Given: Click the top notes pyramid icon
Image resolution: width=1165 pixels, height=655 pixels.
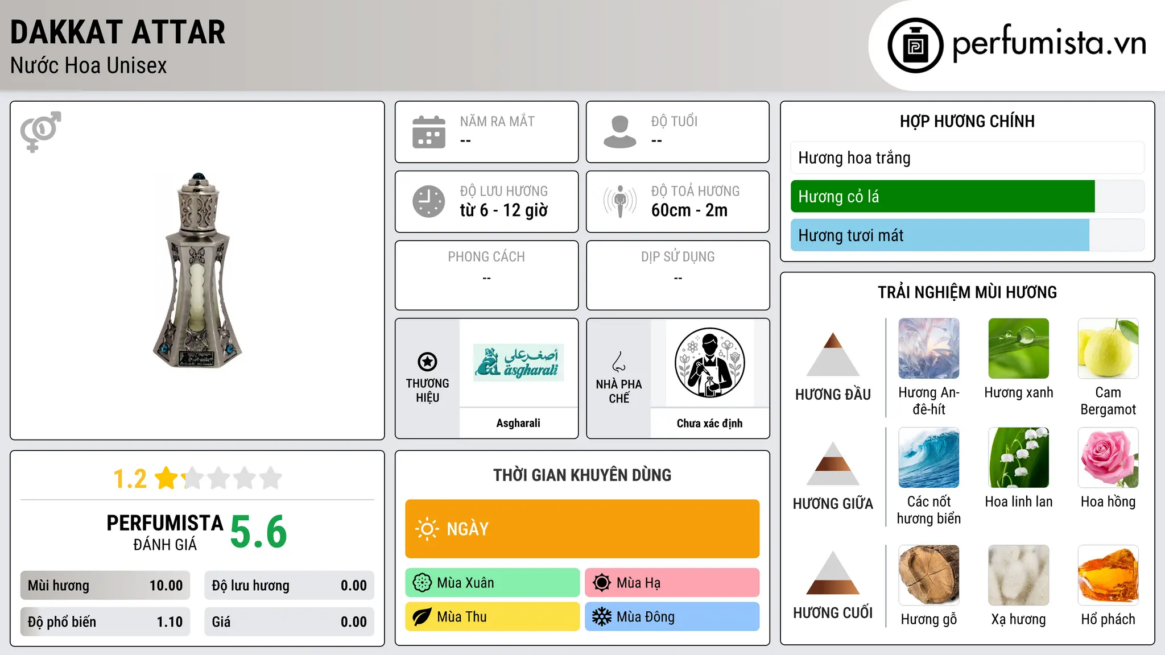Looking at the screenshot, I should point(833,354).
